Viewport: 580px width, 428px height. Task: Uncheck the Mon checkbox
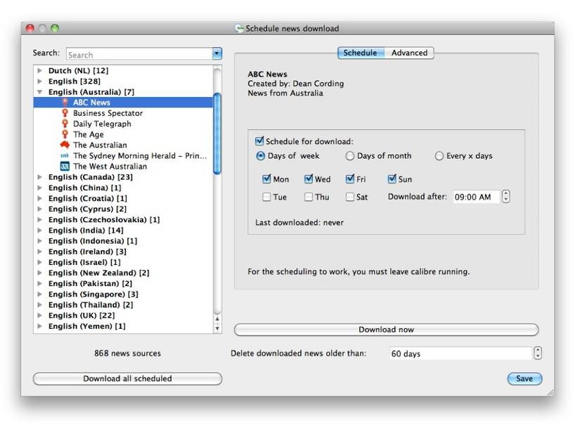(266, 179)
